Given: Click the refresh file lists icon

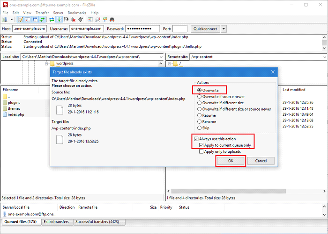Looking at the screenshot, I should [51, 20].
